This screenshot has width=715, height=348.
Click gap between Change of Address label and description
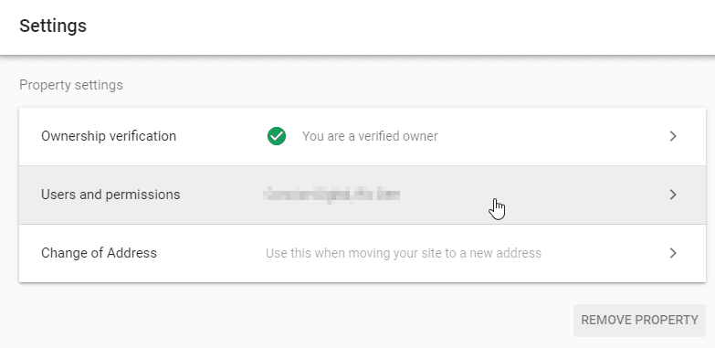[x=211, y=253]
